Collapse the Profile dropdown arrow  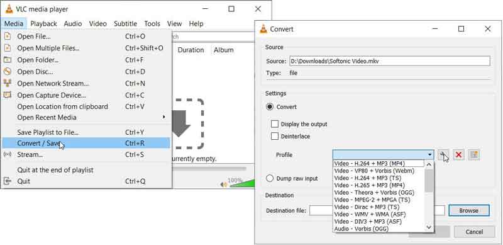pos(429,155)
